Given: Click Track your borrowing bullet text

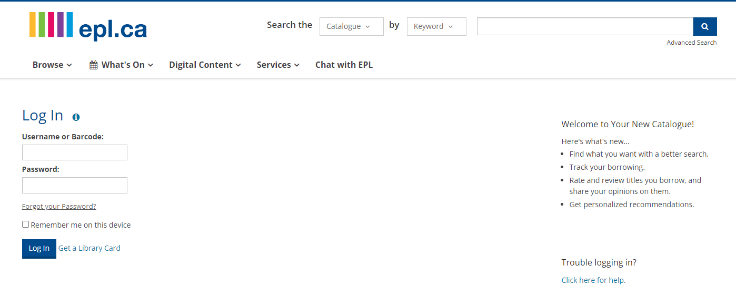Looking at the screenshot, I should (x=607, y=167).
